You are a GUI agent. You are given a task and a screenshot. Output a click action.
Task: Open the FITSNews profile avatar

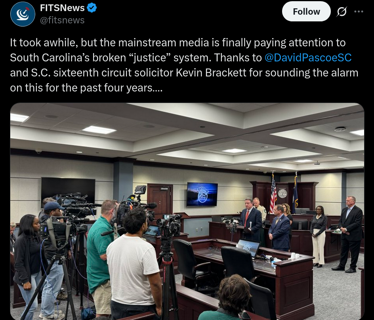point(23,14)
